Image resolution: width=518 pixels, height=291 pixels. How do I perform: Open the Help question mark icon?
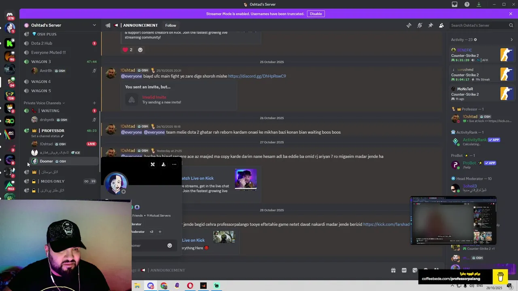click(467, 4)
